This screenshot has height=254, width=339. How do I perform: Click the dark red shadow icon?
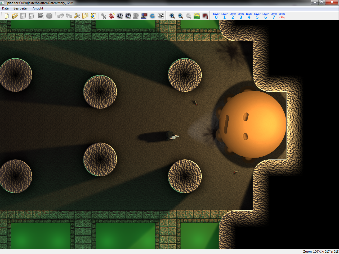(x=205, y=16)
